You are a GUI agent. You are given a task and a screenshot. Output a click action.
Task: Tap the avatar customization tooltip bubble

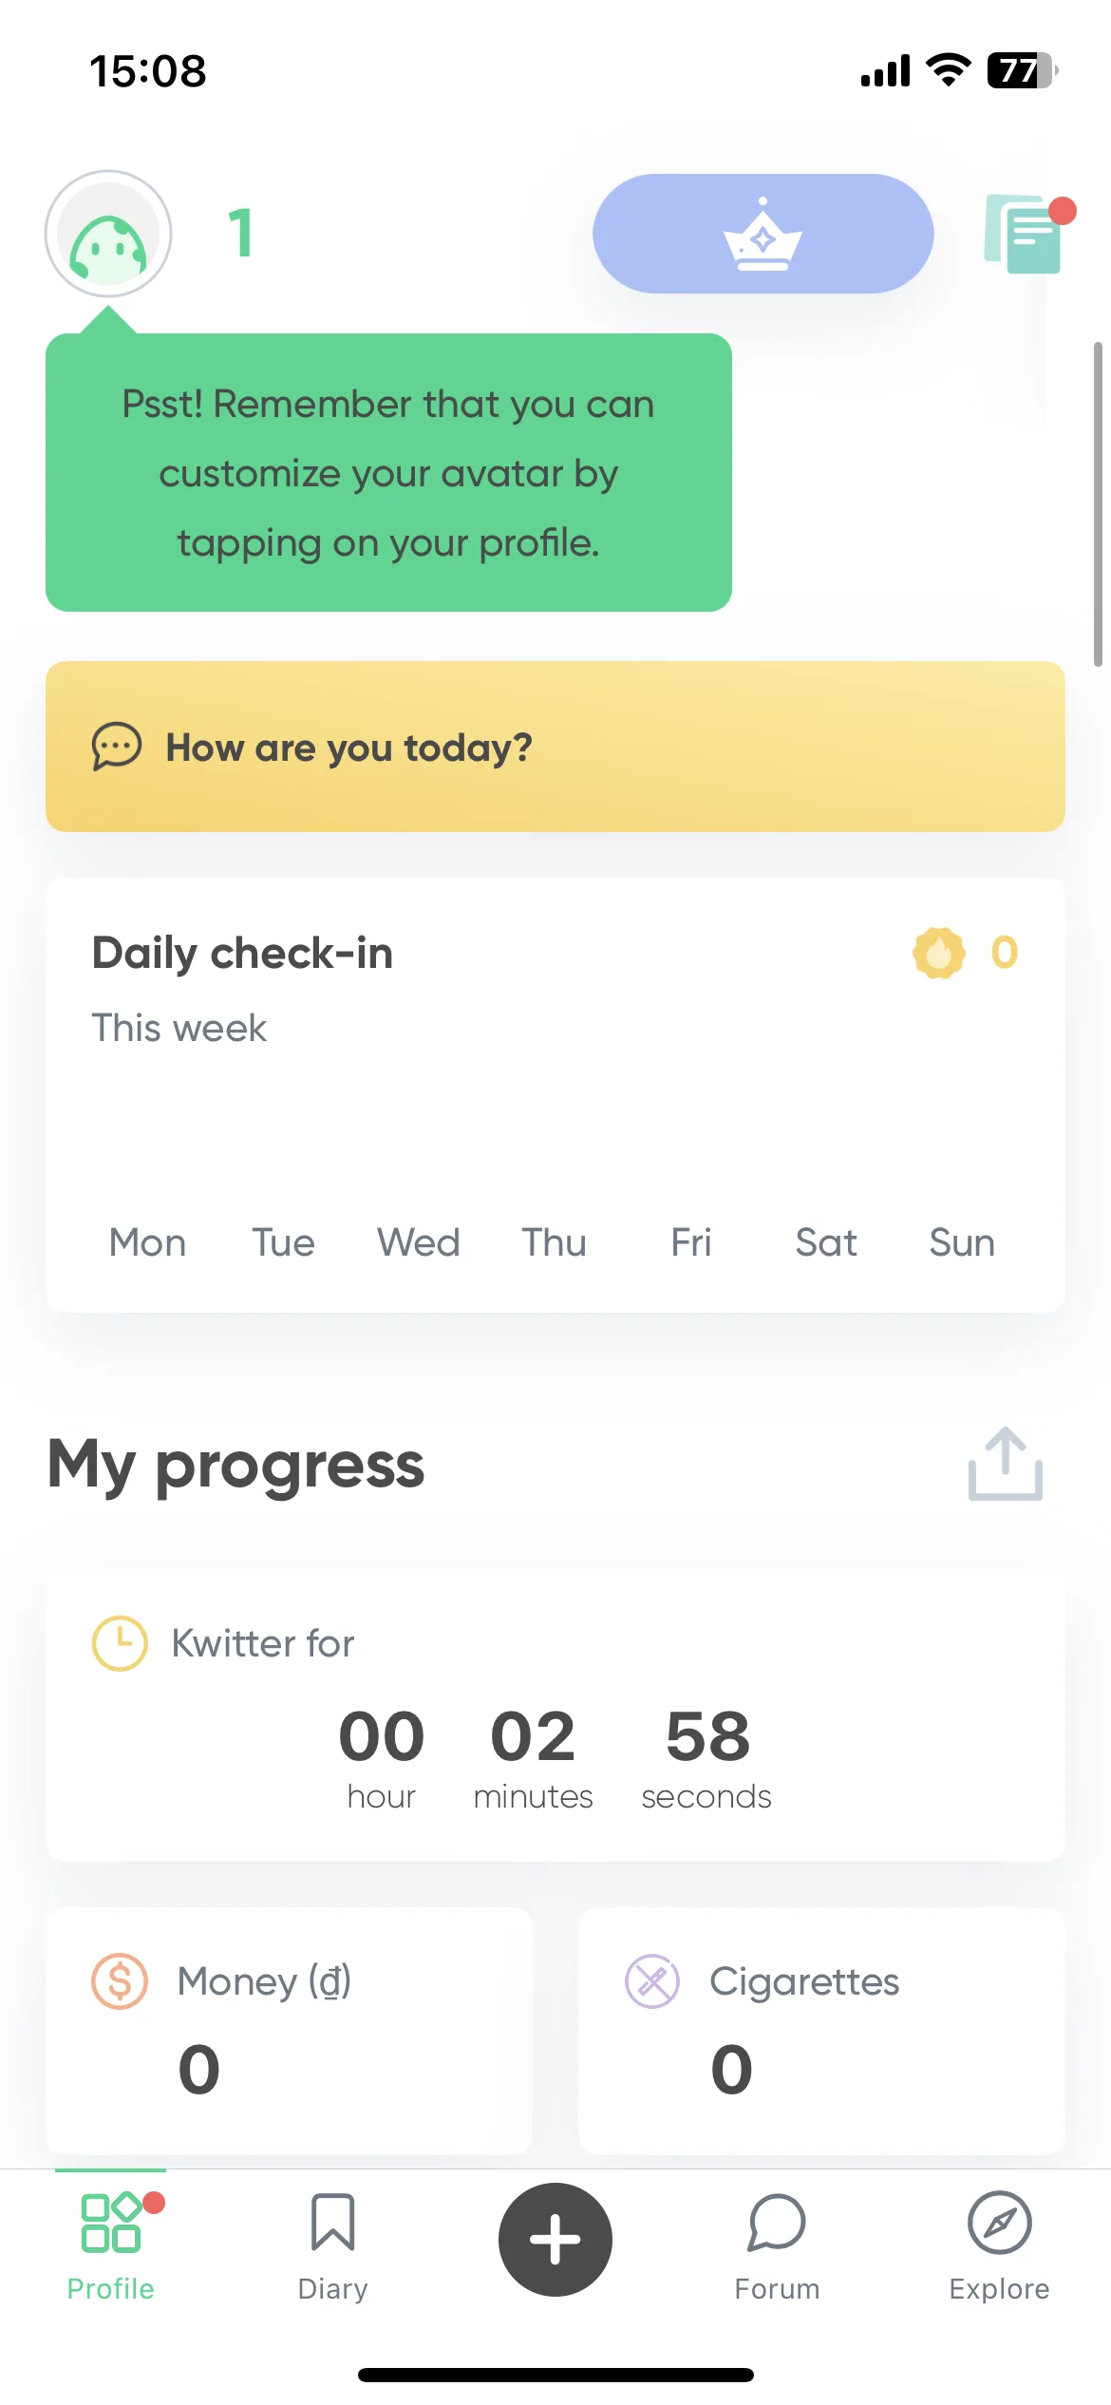click(x=388, y=472)
